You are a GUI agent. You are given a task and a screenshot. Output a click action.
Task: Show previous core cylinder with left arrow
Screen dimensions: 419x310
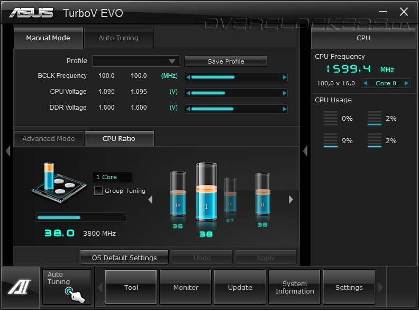coord(150,199)
